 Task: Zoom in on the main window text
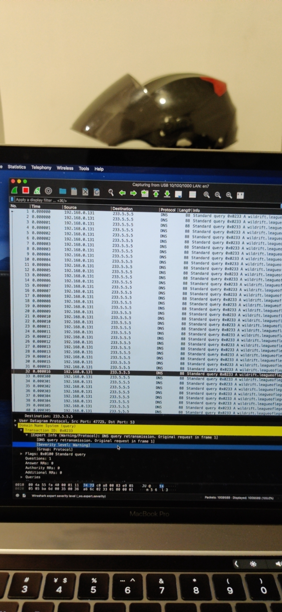coord(207,195)
